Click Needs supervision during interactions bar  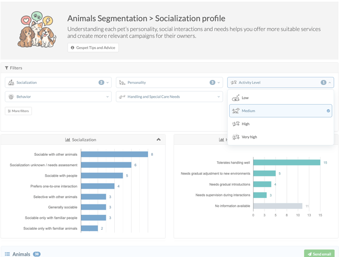(260, 195)
